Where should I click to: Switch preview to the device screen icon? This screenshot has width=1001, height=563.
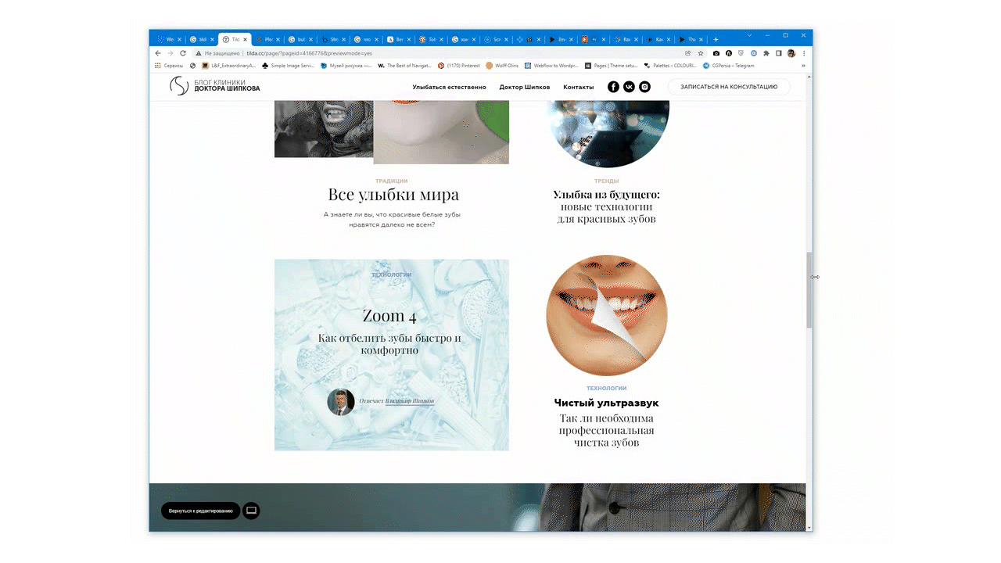click(251, 511)
